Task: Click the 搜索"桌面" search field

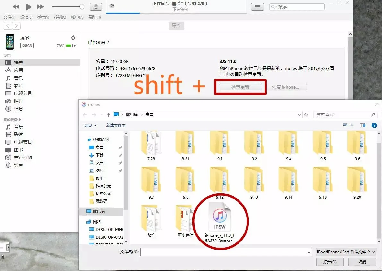Action: (x=345, y=114)
